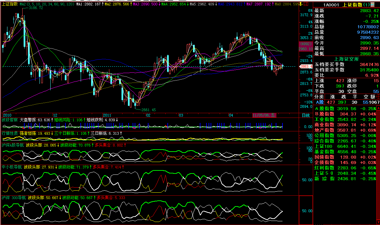Click the 五档委买手数 value 3647476

click(x=369, y=65)
